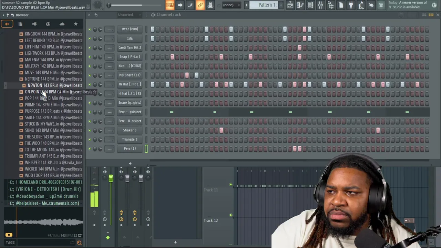Image resolution: width=441 pixels, height=248 pixels.
Task: Select the Browser waveform sounds tab icon
Action: tap(7, 24)
